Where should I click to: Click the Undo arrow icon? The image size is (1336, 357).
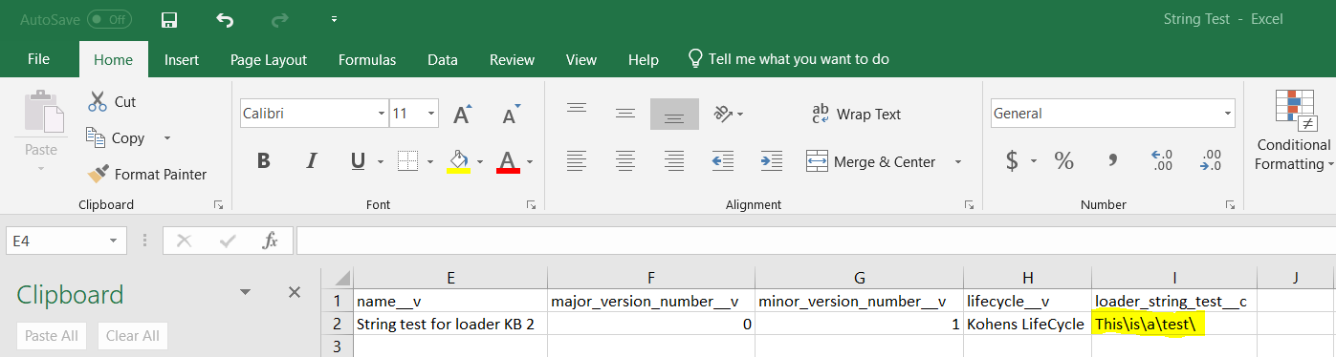tap(225, 20)
